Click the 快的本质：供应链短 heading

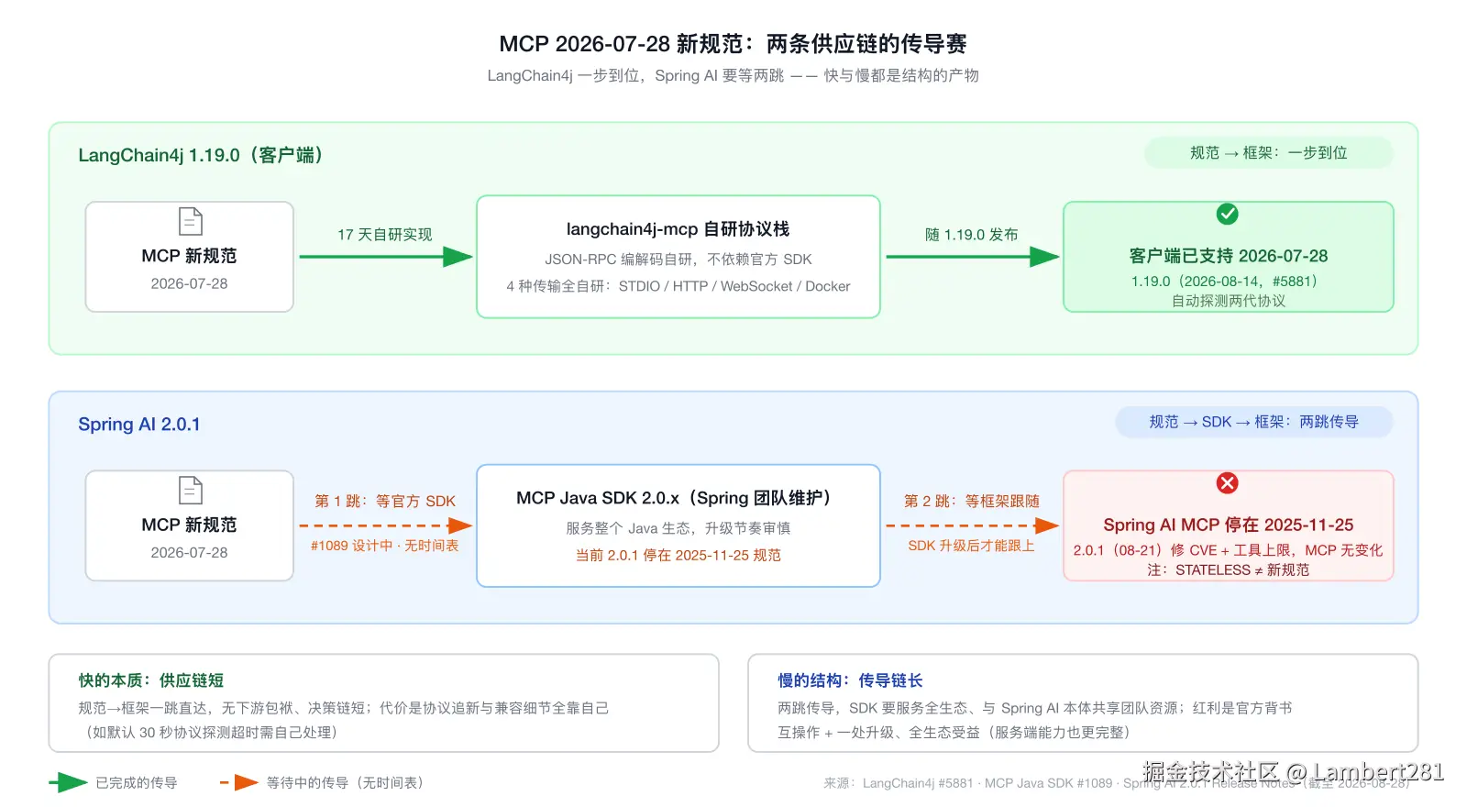coord(151,680)
